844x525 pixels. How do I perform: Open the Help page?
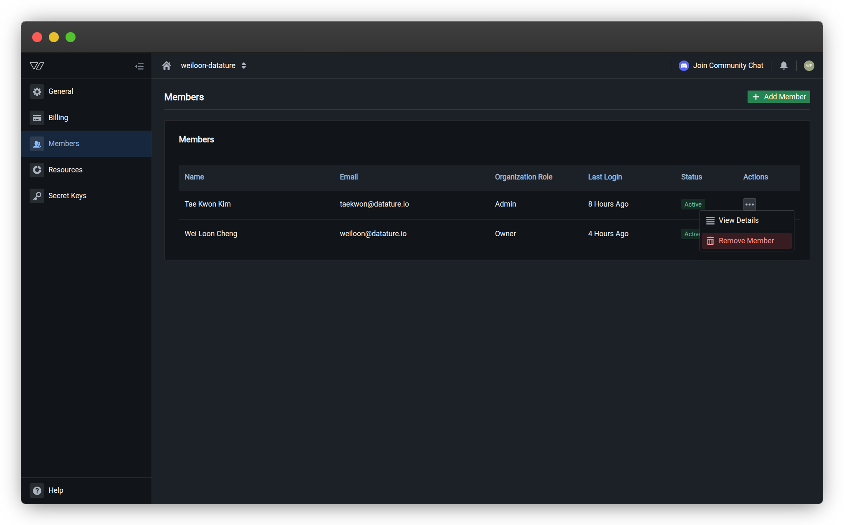coord(56,490)
